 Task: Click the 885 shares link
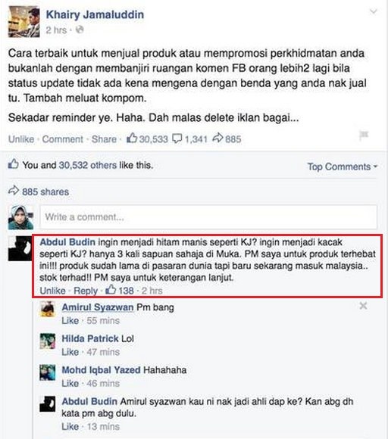(45, 191)
